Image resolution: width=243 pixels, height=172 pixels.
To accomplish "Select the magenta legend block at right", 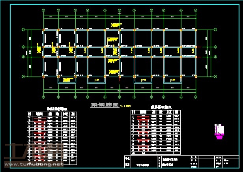I will click(219, 131).
